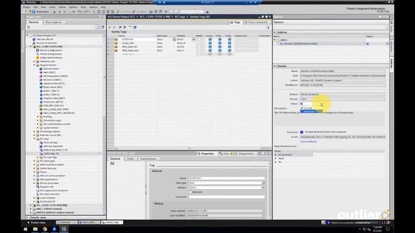Screen dimensions: 415x233
Task: Expand the Technology objects folder
Action: point(34,131)
